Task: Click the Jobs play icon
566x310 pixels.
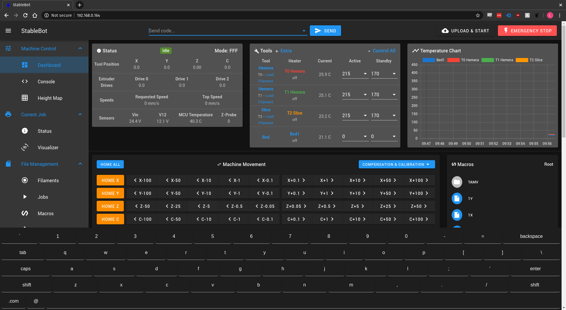Action: [25, 197]
